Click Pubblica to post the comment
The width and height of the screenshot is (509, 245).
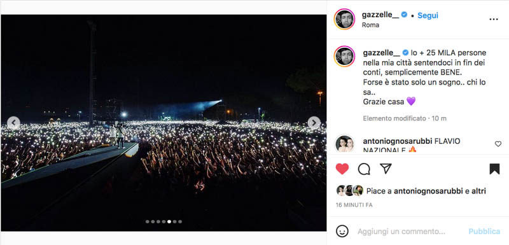[484, 232]
